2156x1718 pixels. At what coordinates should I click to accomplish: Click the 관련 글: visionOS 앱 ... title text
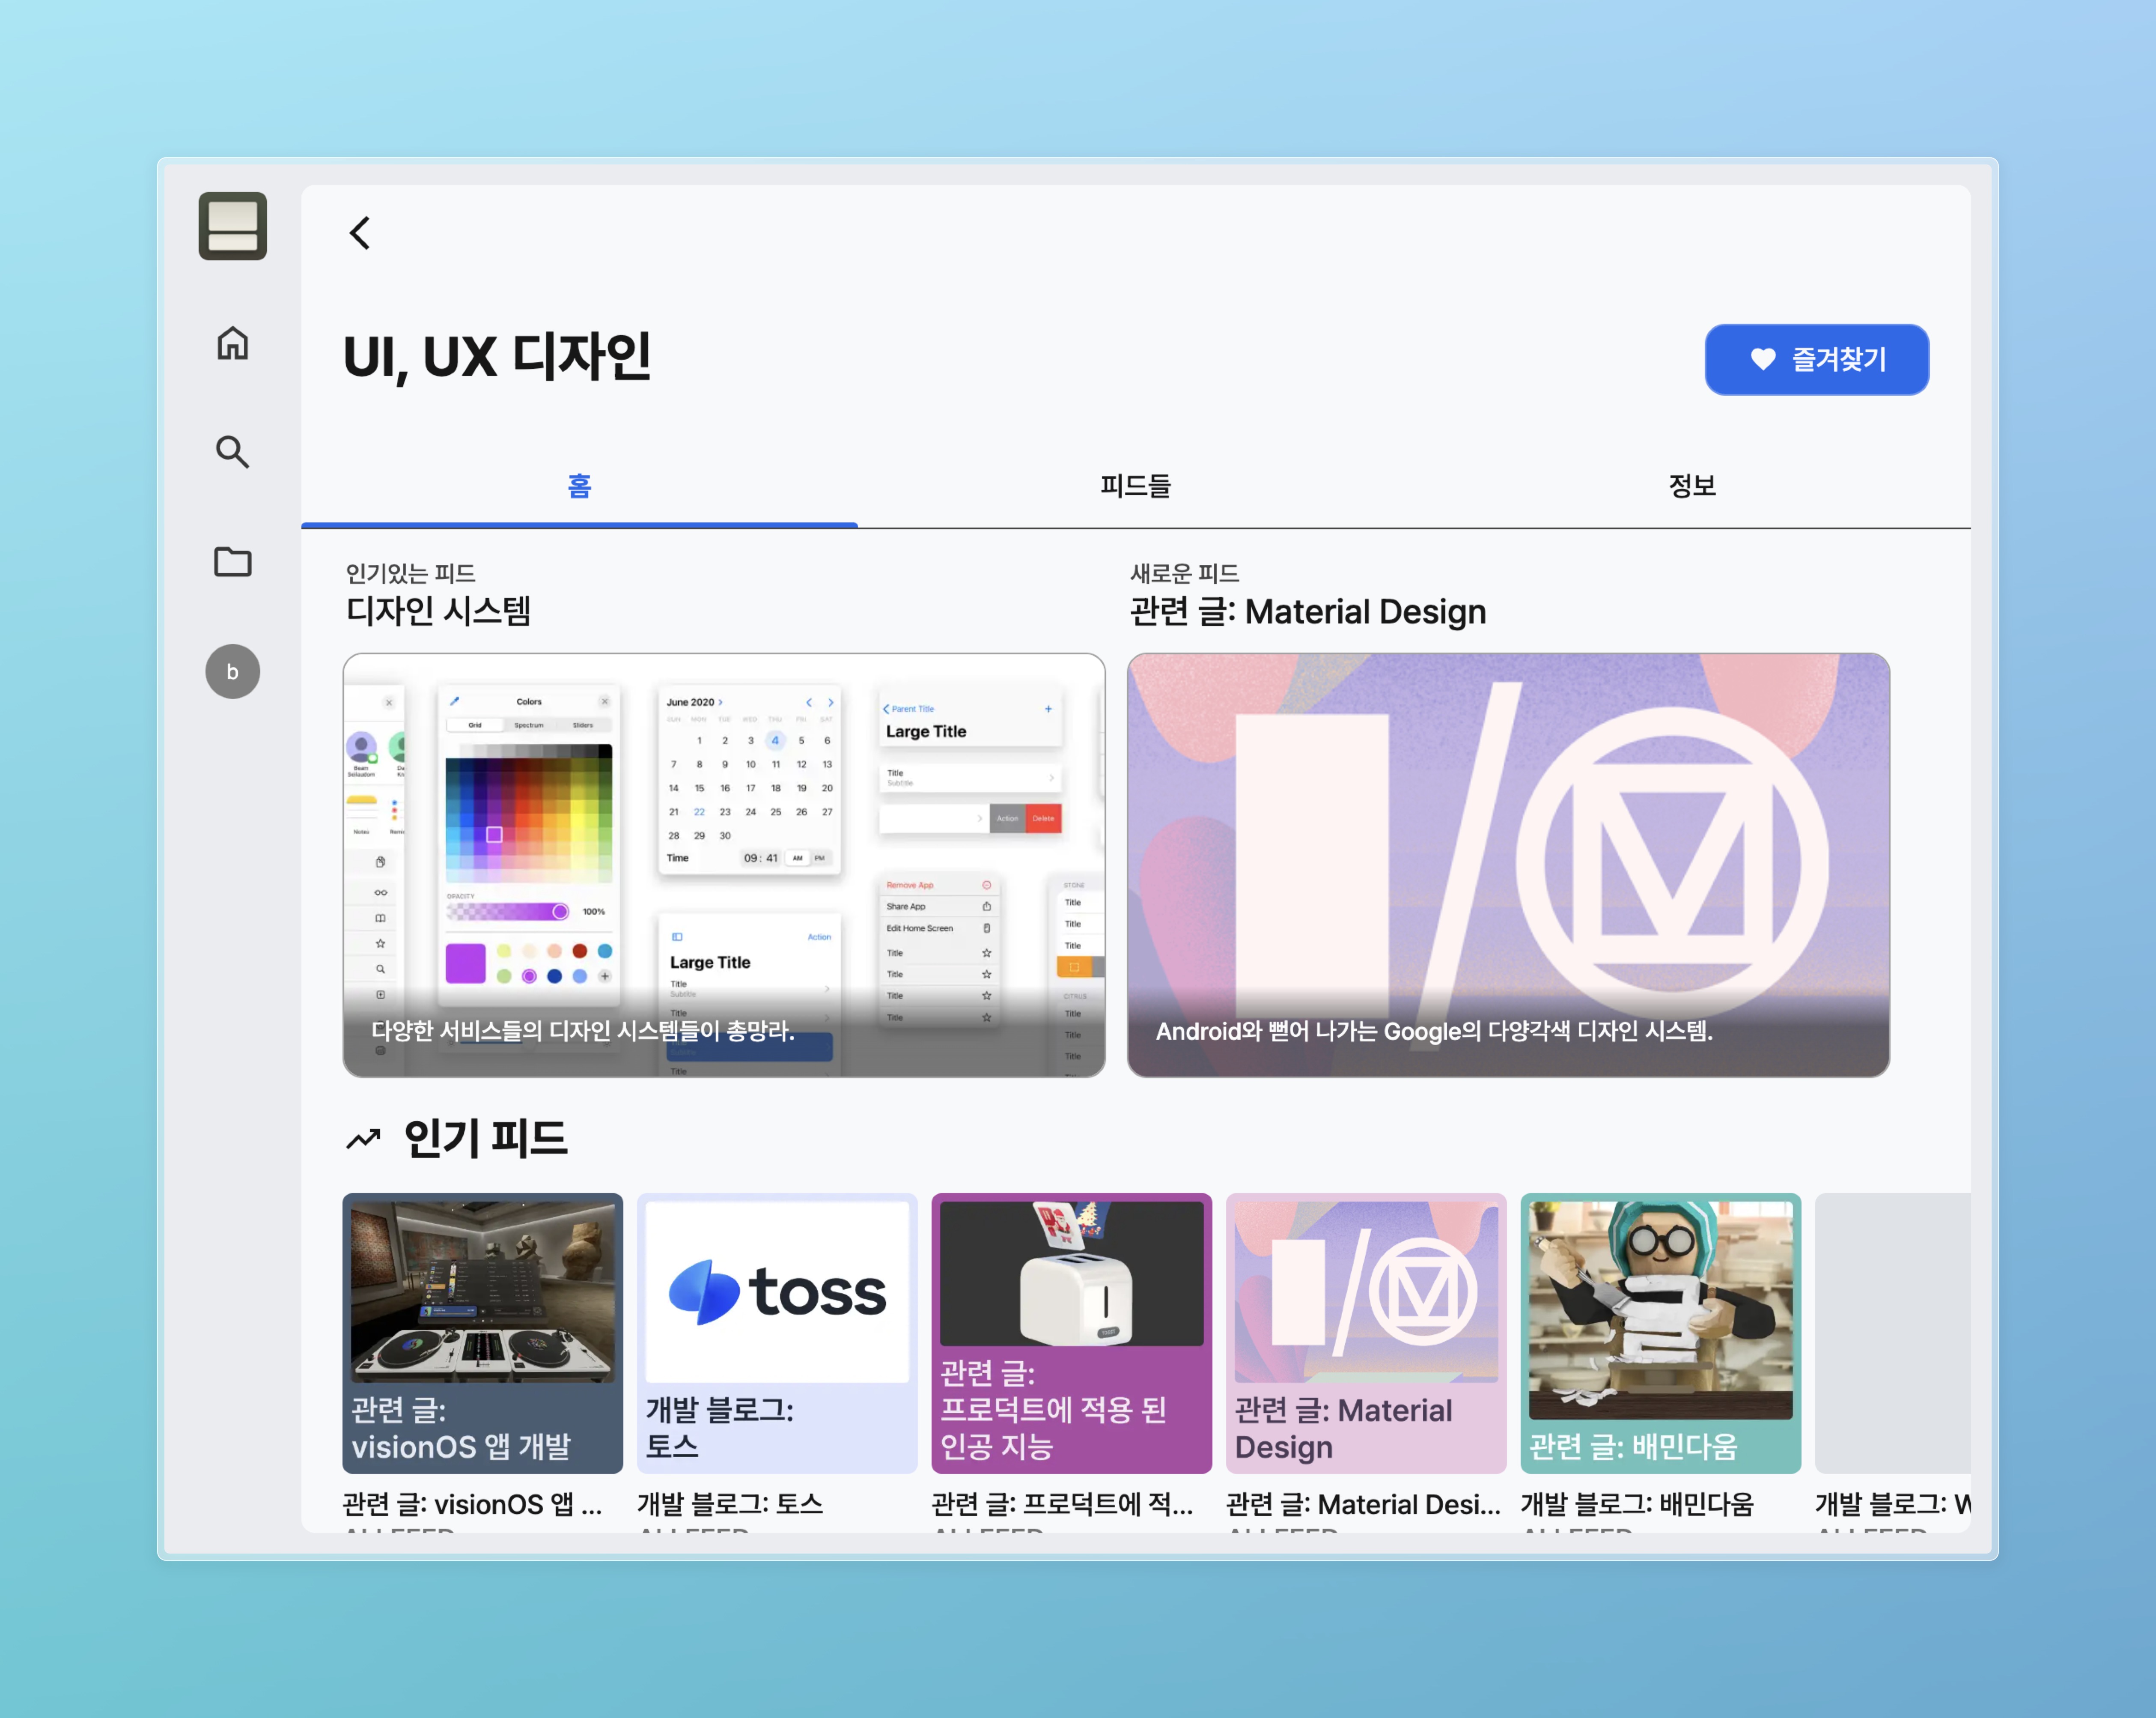[472, 1504]
